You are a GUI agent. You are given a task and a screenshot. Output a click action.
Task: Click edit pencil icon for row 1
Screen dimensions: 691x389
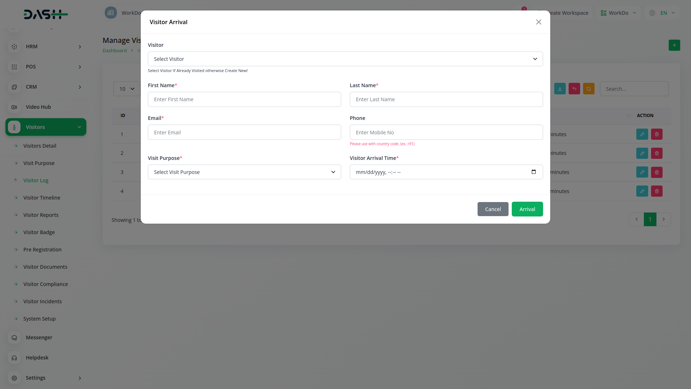click(x=642, y=134)
